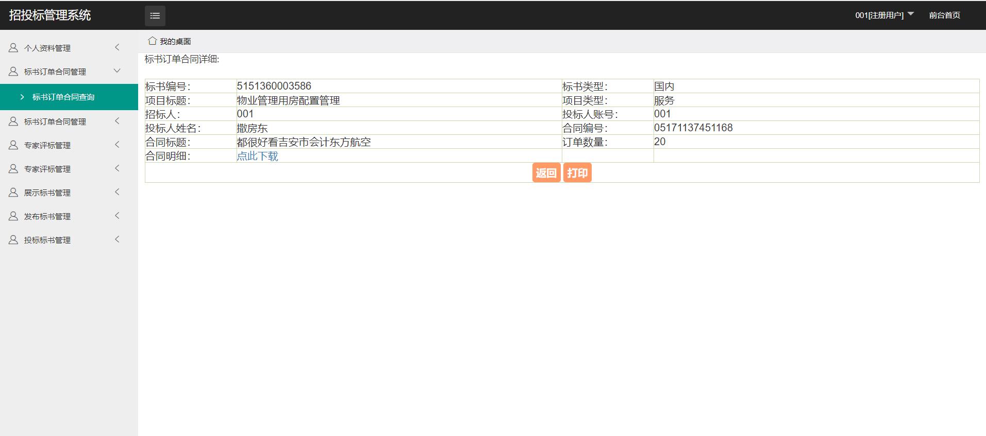Click the 投标人姓名 label
The image size is (986, 436).
coord(173,128)
